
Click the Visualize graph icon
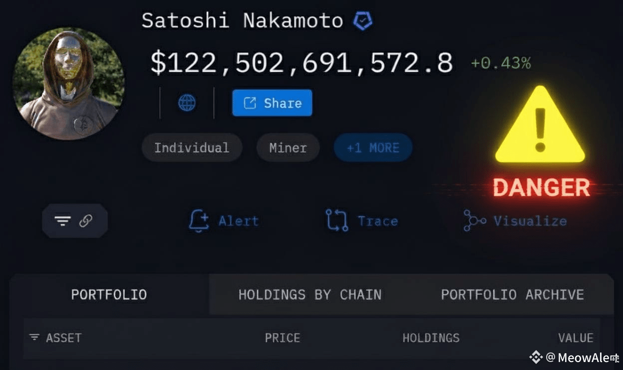coord(474,220)
